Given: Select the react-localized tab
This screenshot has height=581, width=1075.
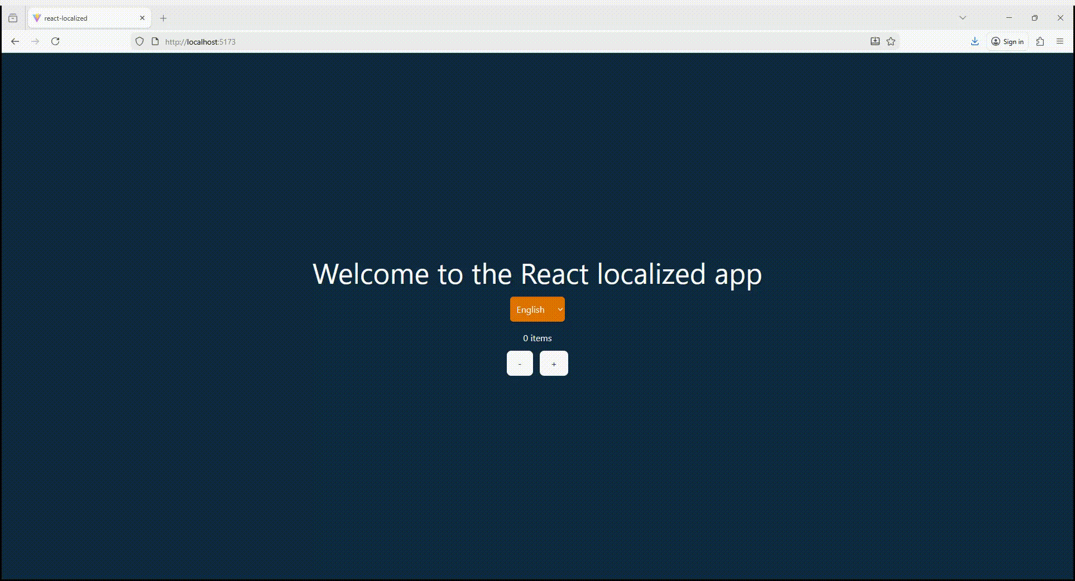Looking at the screenshot, I should (84, 18).
